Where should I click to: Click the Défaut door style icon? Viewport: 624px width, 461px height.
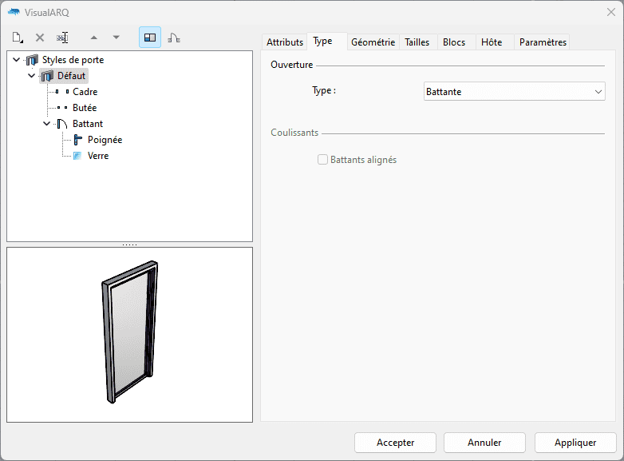[47, 76]
